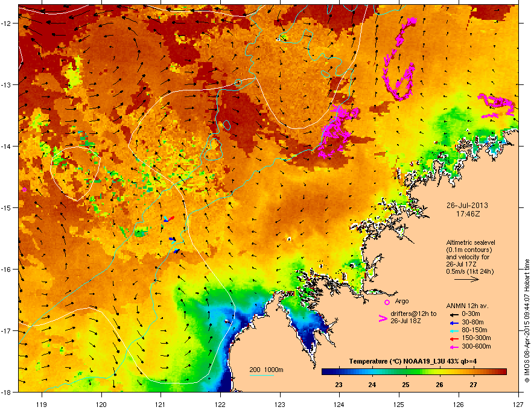Click the ANMN mooring marker near 15.7°S 121.3°E
The image size is (531, 410).
coord(176,251)
